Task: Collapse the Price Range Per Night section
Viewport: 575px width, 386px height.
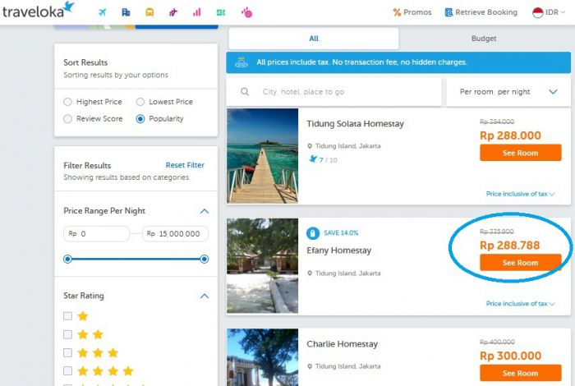Action: coord(205,211)
